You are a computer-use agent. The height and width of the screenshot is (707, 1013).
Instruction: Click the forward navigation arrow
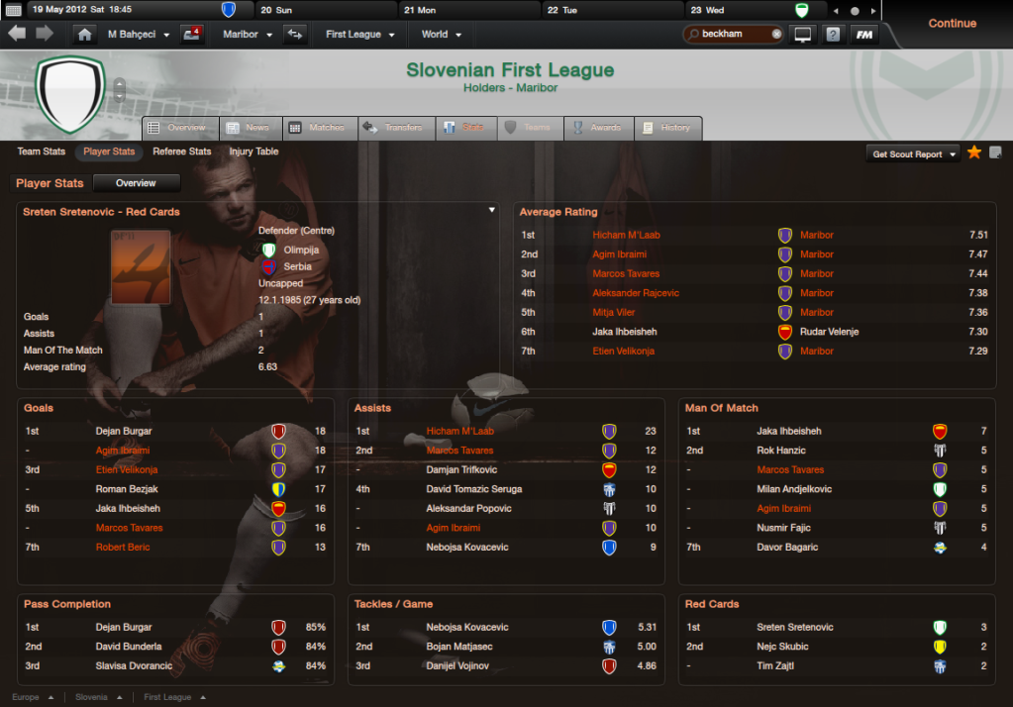pyautogui.click(x=45, y=34)
